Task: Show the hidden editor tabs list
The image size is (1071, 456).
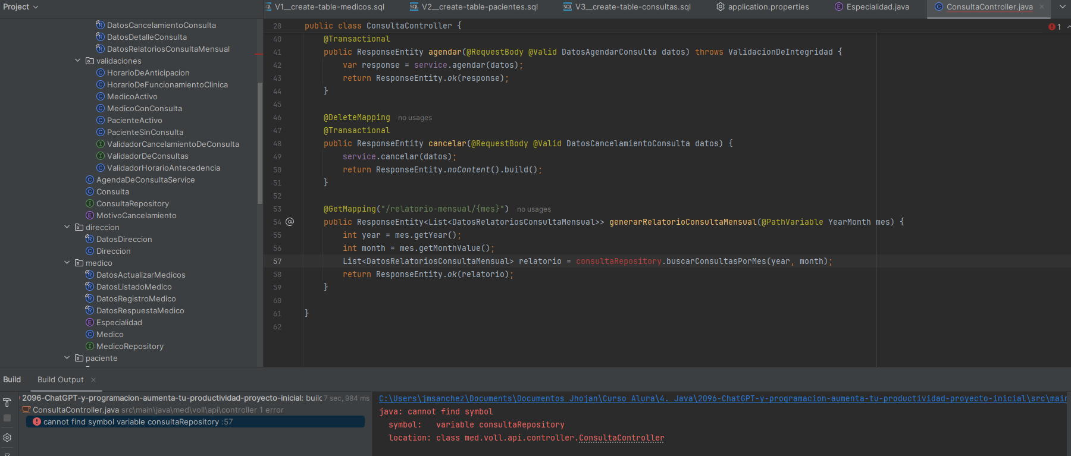Action: tap(1062, 7)
